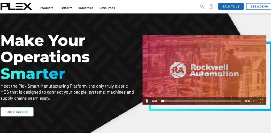Screen dimensions: 271x135
Task: Open the Resources menu item
Action: (x=107, y=8)
